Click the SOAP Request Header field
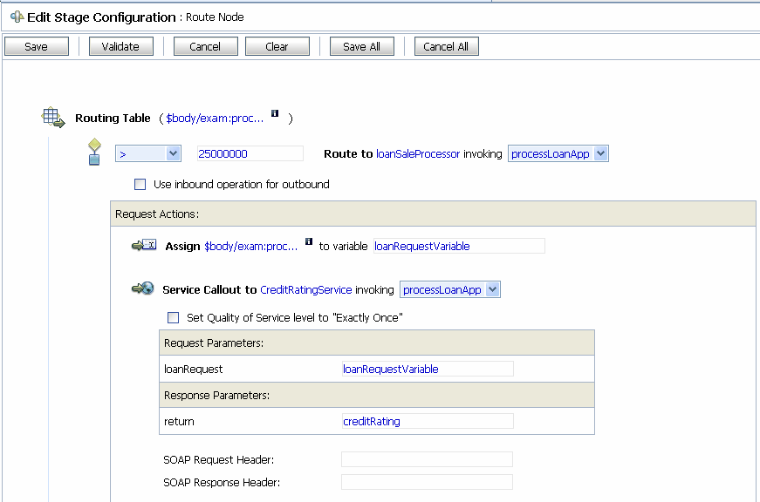The height and width of the screenshot is (502, 760). [x=427, y=459]
